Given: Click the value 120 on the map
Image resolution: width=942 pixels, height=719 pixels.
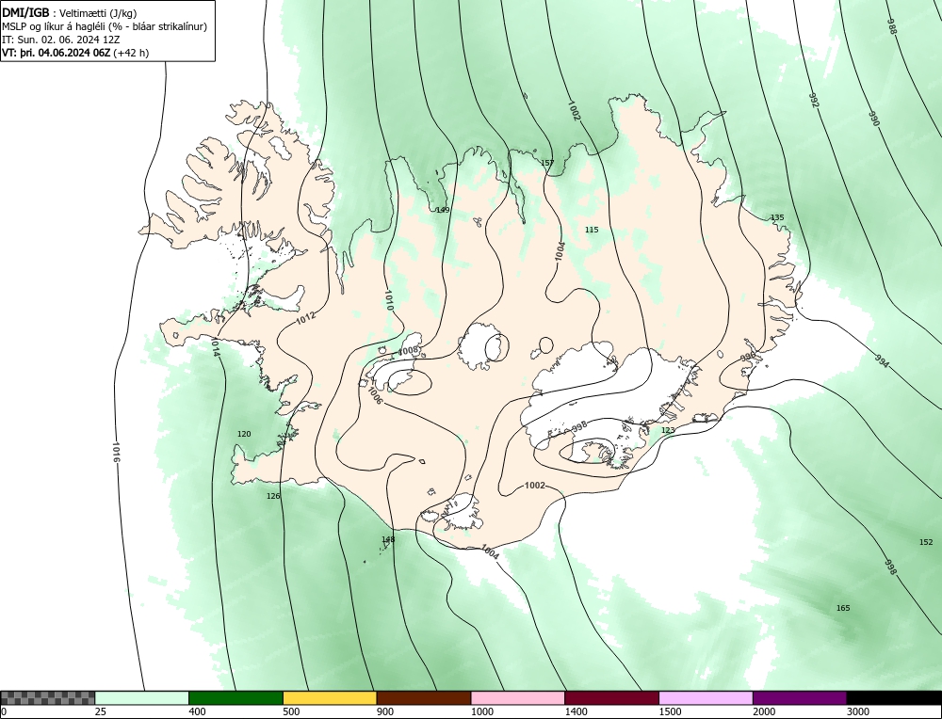Looking at the screenshot, I should point(244,434).
